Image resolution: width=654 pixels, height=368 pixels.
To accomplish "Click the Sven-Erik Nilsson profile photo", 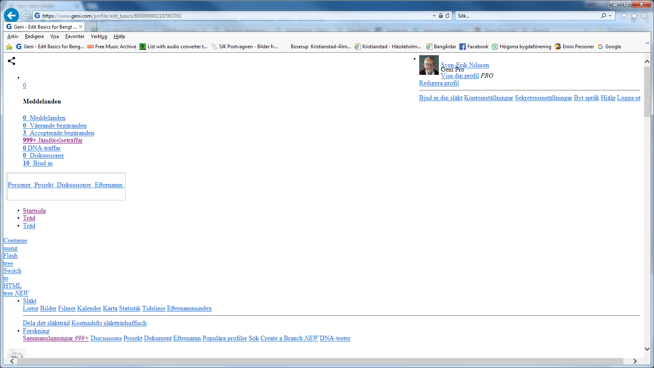I will pyautogui.click(x=429, y=65).
